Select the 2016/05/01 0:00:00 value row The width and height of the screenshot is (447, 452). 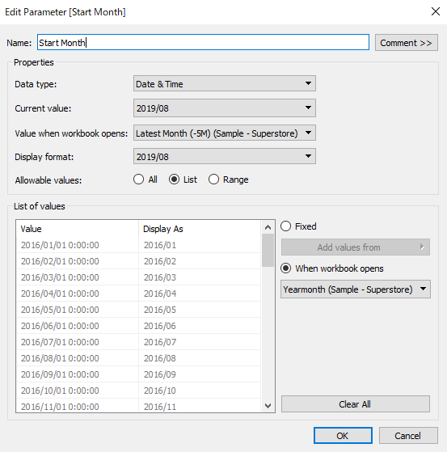tap(138, 310)
